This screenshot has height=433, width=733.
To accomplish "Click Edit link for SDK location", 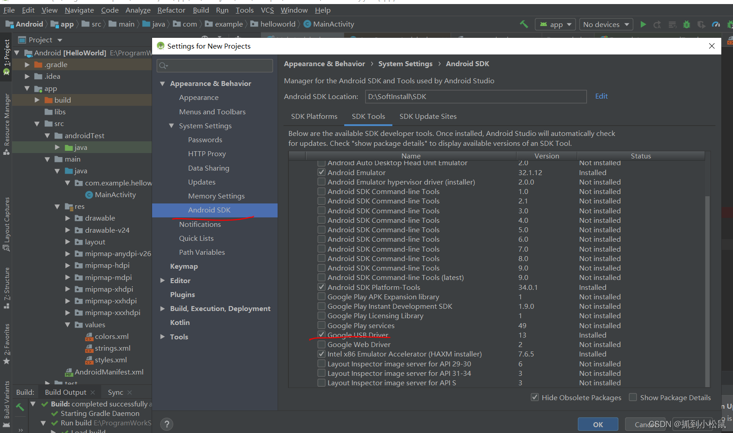I will 601,96.
